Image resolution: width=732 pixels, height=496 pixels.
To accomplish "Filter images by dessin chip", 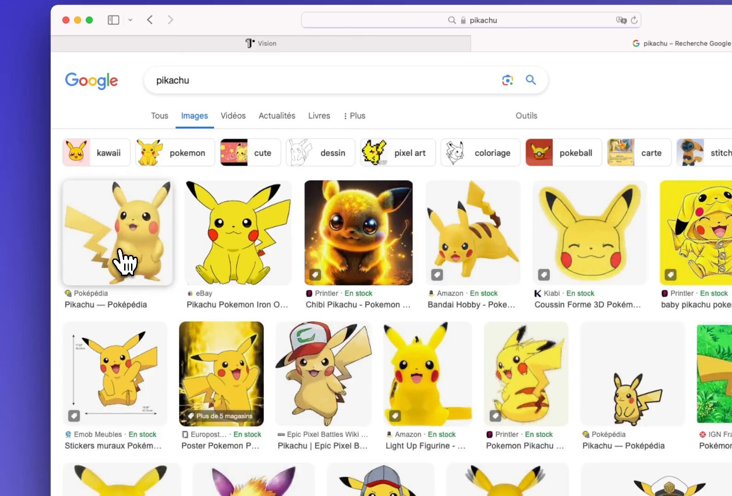I will click(x=320, y=152).
